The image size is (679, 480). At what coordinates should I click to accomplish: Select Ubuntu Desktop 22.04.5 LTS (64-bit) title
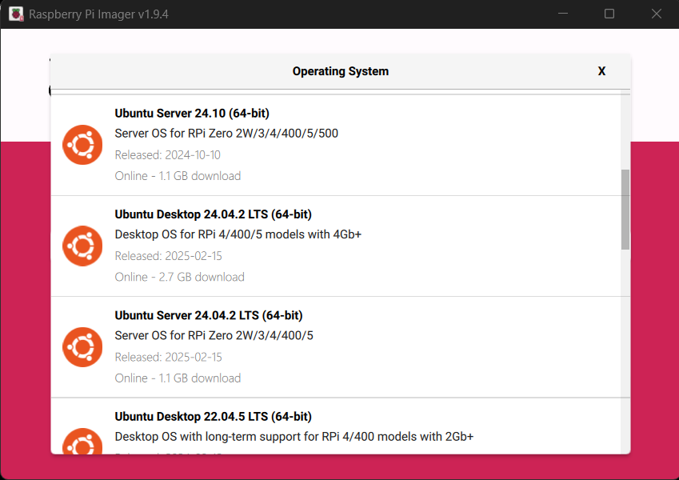213,416
